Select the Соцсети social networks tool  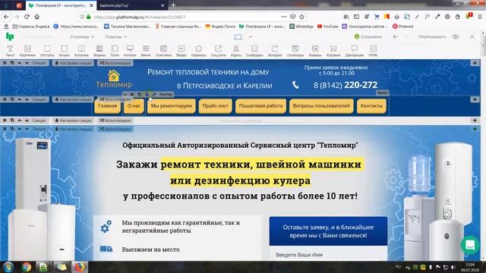coord(218,51)
